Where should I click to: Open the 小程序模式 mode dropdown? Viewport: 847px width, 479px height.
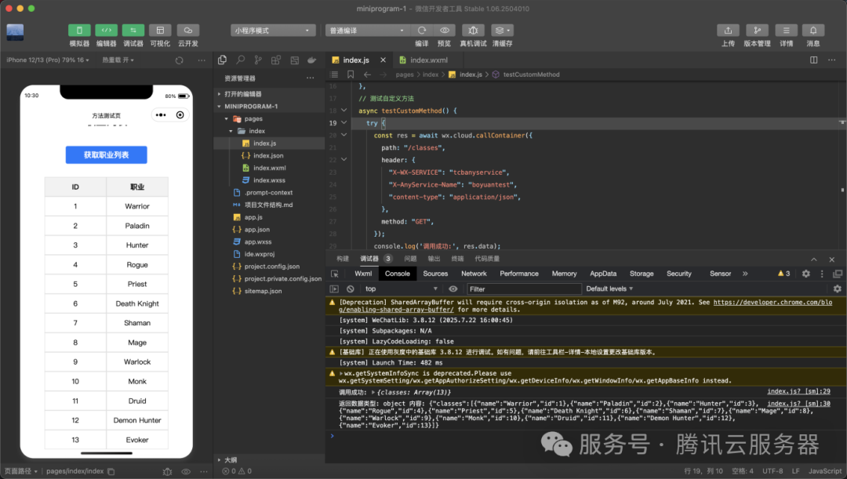pos(274,31)
